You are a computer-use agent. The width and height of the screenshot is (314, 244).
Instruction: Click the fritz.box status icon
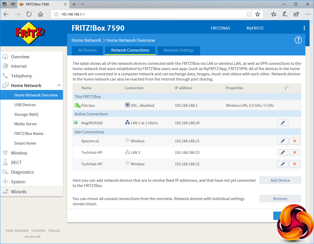[x=77, y=105]
